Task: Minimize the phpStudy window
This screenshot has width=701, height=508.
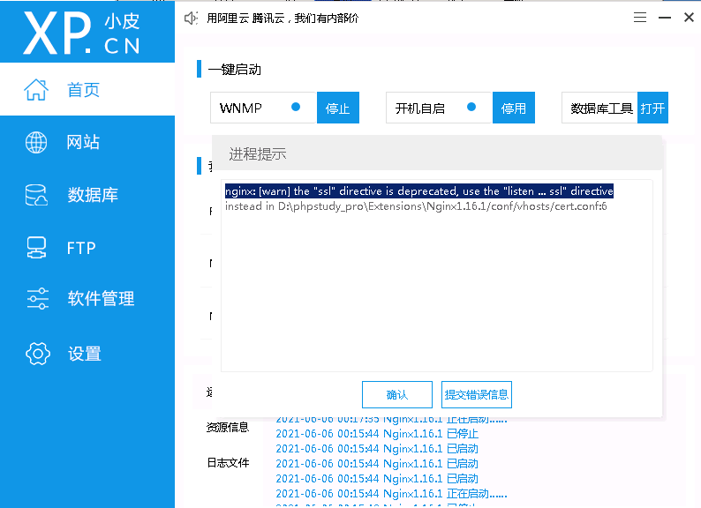Action: (665, 18)
